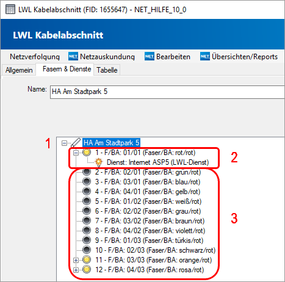The image size is (285, 282).
Task: Collapse fiber 1 - F/BA: 01/01 node
Action: click(x=76, y=153)
